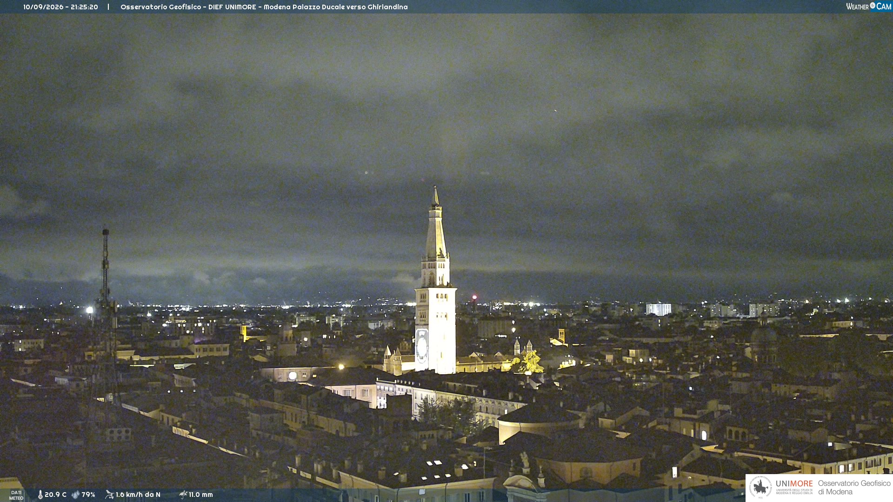Screen dimensions: 893x502
Task: Click the UNIMORE wordmark in footer logo
Action: 794,484
